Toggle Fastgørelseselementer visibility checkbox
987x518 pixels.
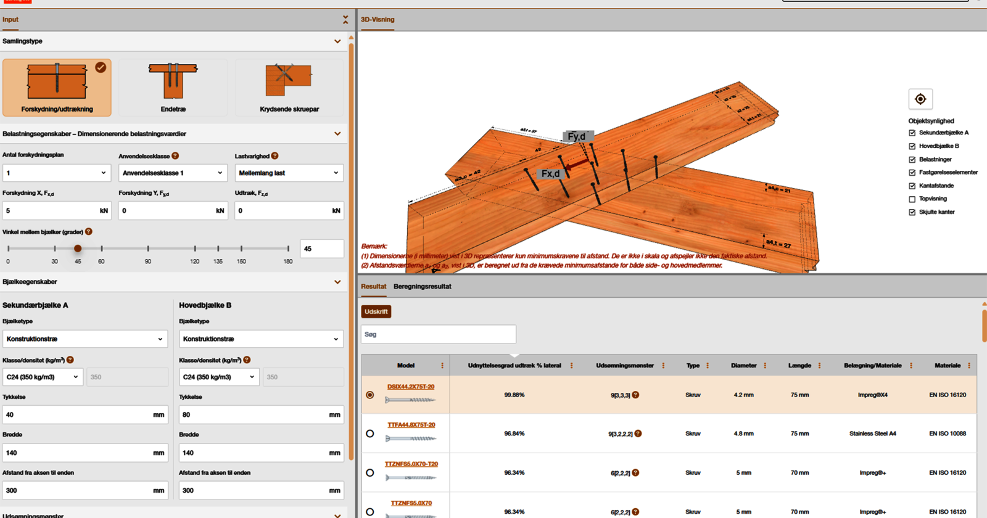point(912,173)
